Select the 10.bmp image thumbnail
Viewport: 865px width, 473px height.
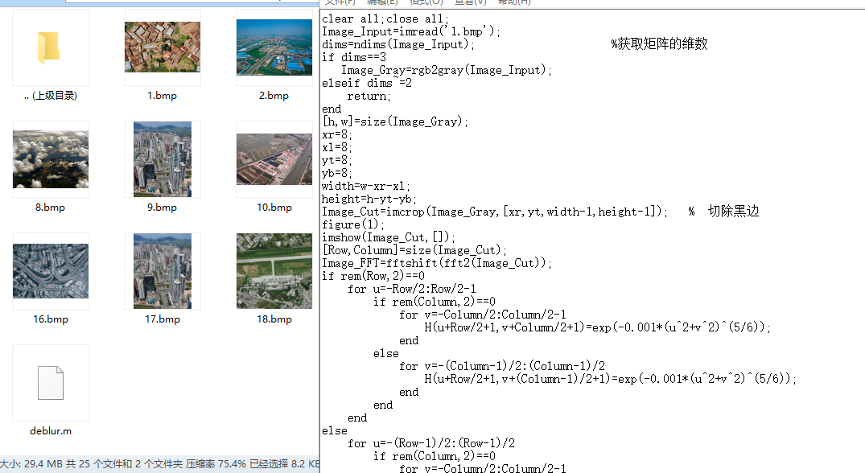[x=274, y=159]
